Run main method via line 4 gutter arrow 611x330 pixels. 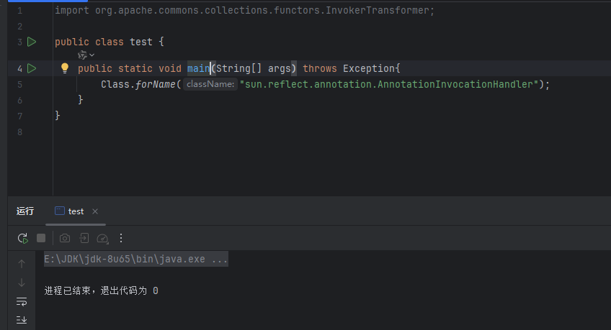point(31,68)
